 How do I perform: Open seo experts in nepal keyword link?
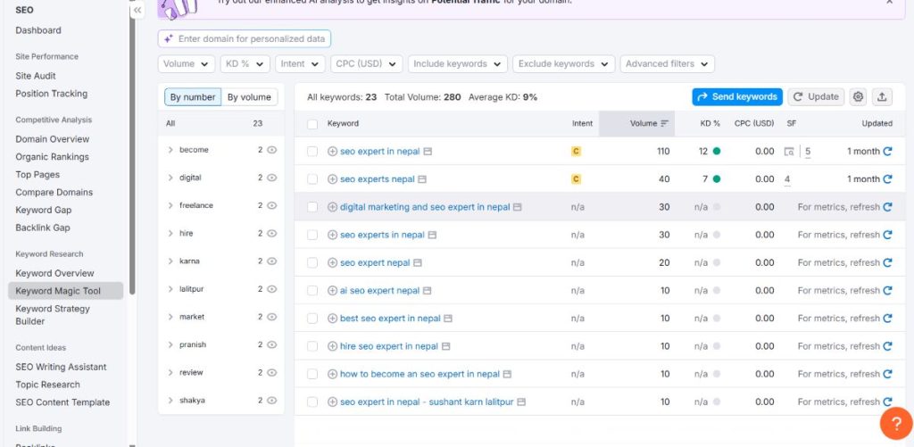pyautogui.click(x=382, y=235)
